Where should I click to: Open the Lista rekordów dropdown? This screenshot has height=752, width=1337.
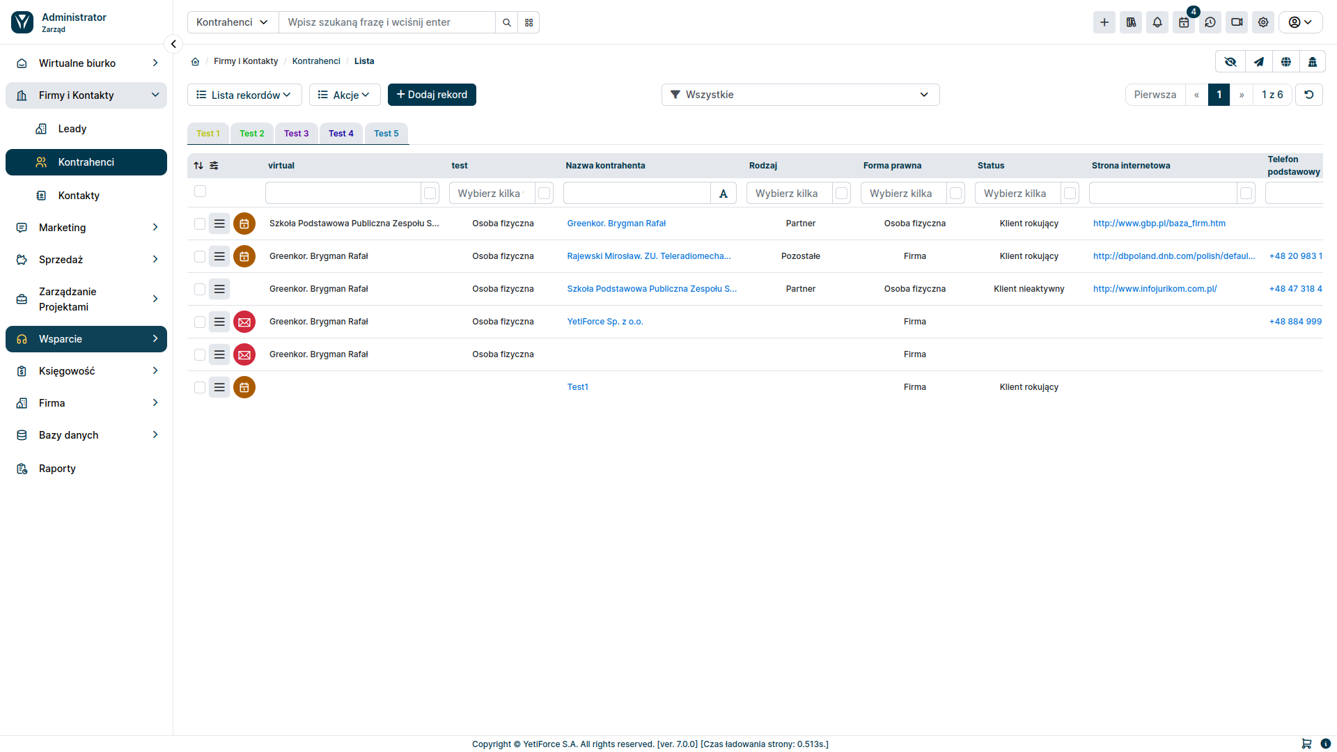[x=244, y=95]
